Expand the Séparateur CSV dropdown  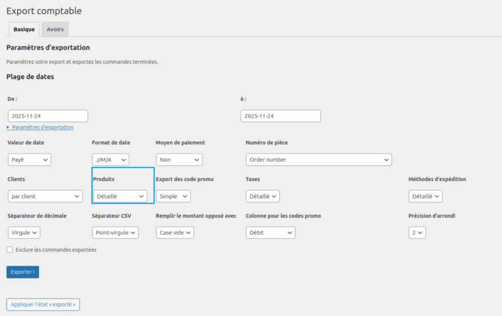[115, 233]
